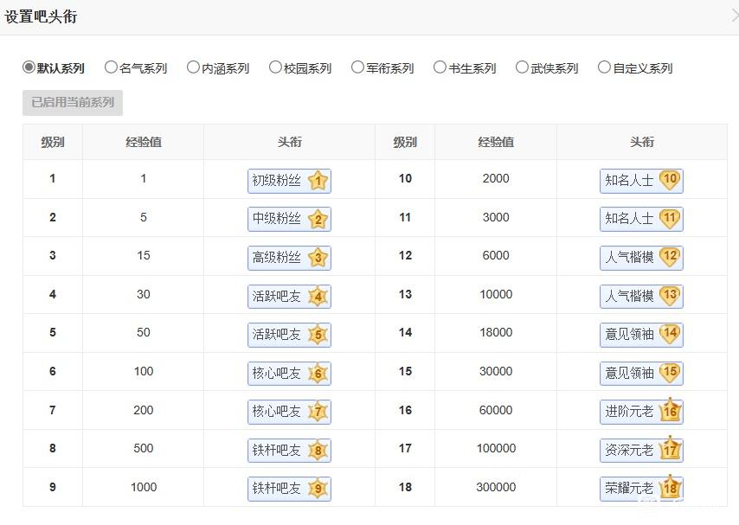This screenshot has height=525, width=739.
Task: Click the level 10 heart badge icon
Action: pyautogui.click(x=670, y=180)
